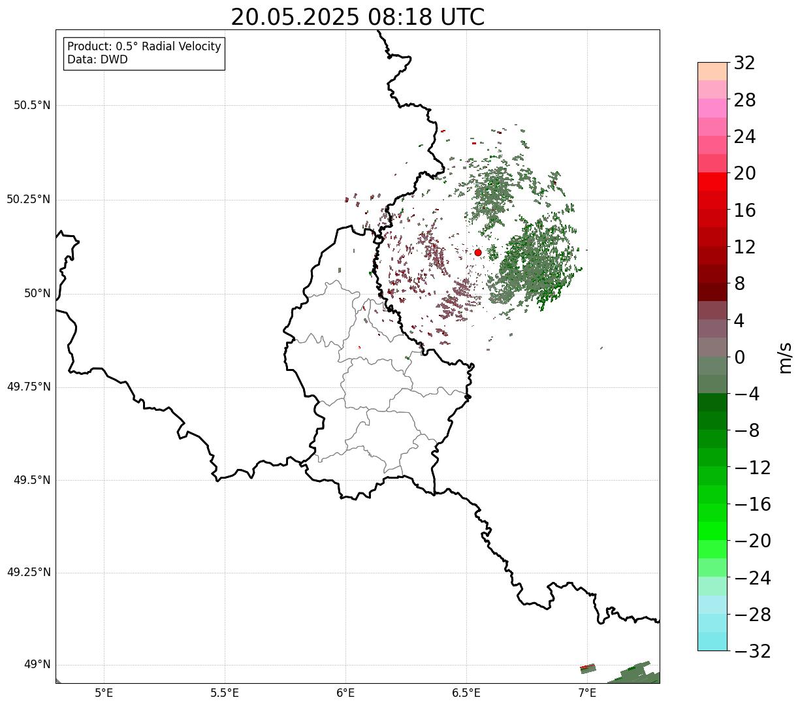Click the 'm/s' colorbar unit label

pyautogui.click(x=785, y=357)
